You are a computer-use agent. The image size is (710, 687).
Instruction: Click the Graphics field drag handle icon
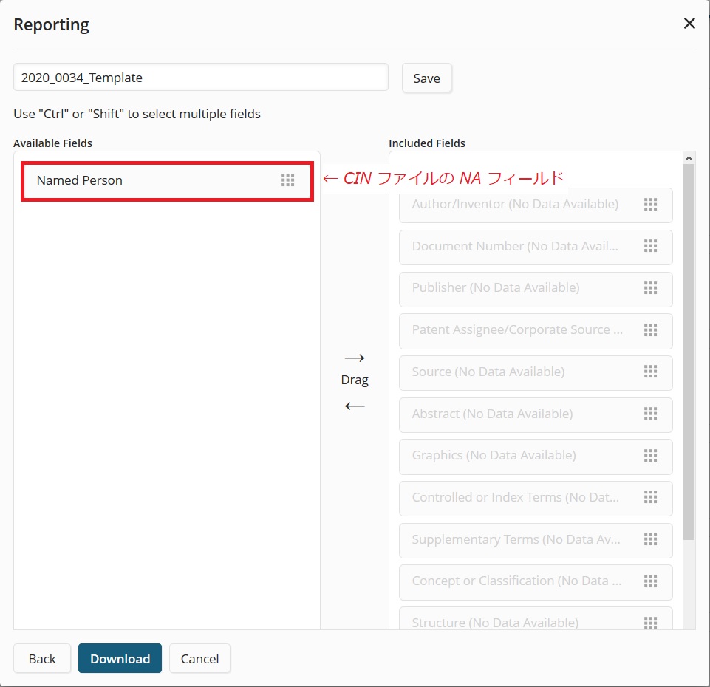[651, 456]
